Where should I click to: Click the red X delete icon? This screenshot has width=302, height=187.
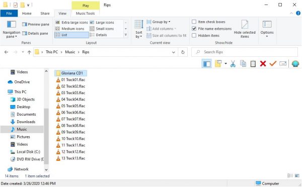[263, 64]
